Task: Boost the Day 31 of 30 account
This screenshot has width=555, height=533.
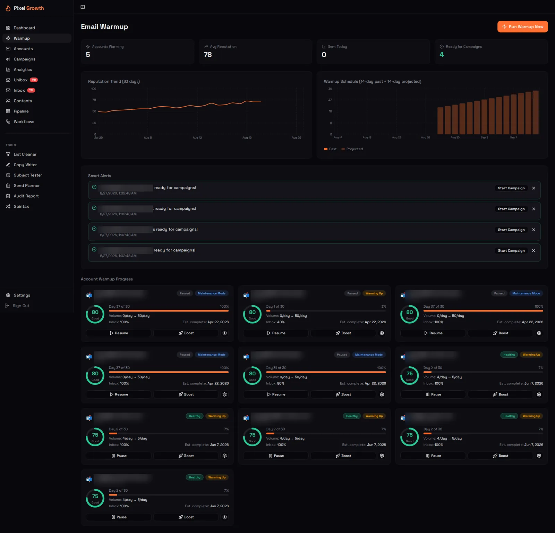Action: [x=343, y=394]
